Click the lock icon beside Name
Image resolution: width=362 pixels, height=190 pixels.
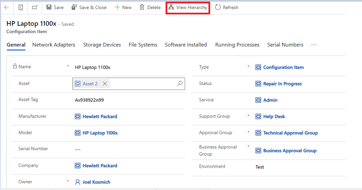(15, 66)
